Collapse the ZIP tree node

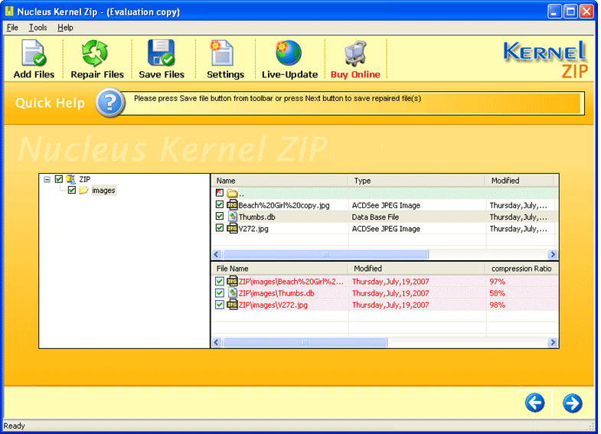pyautogui.click(x=47, y=179)
